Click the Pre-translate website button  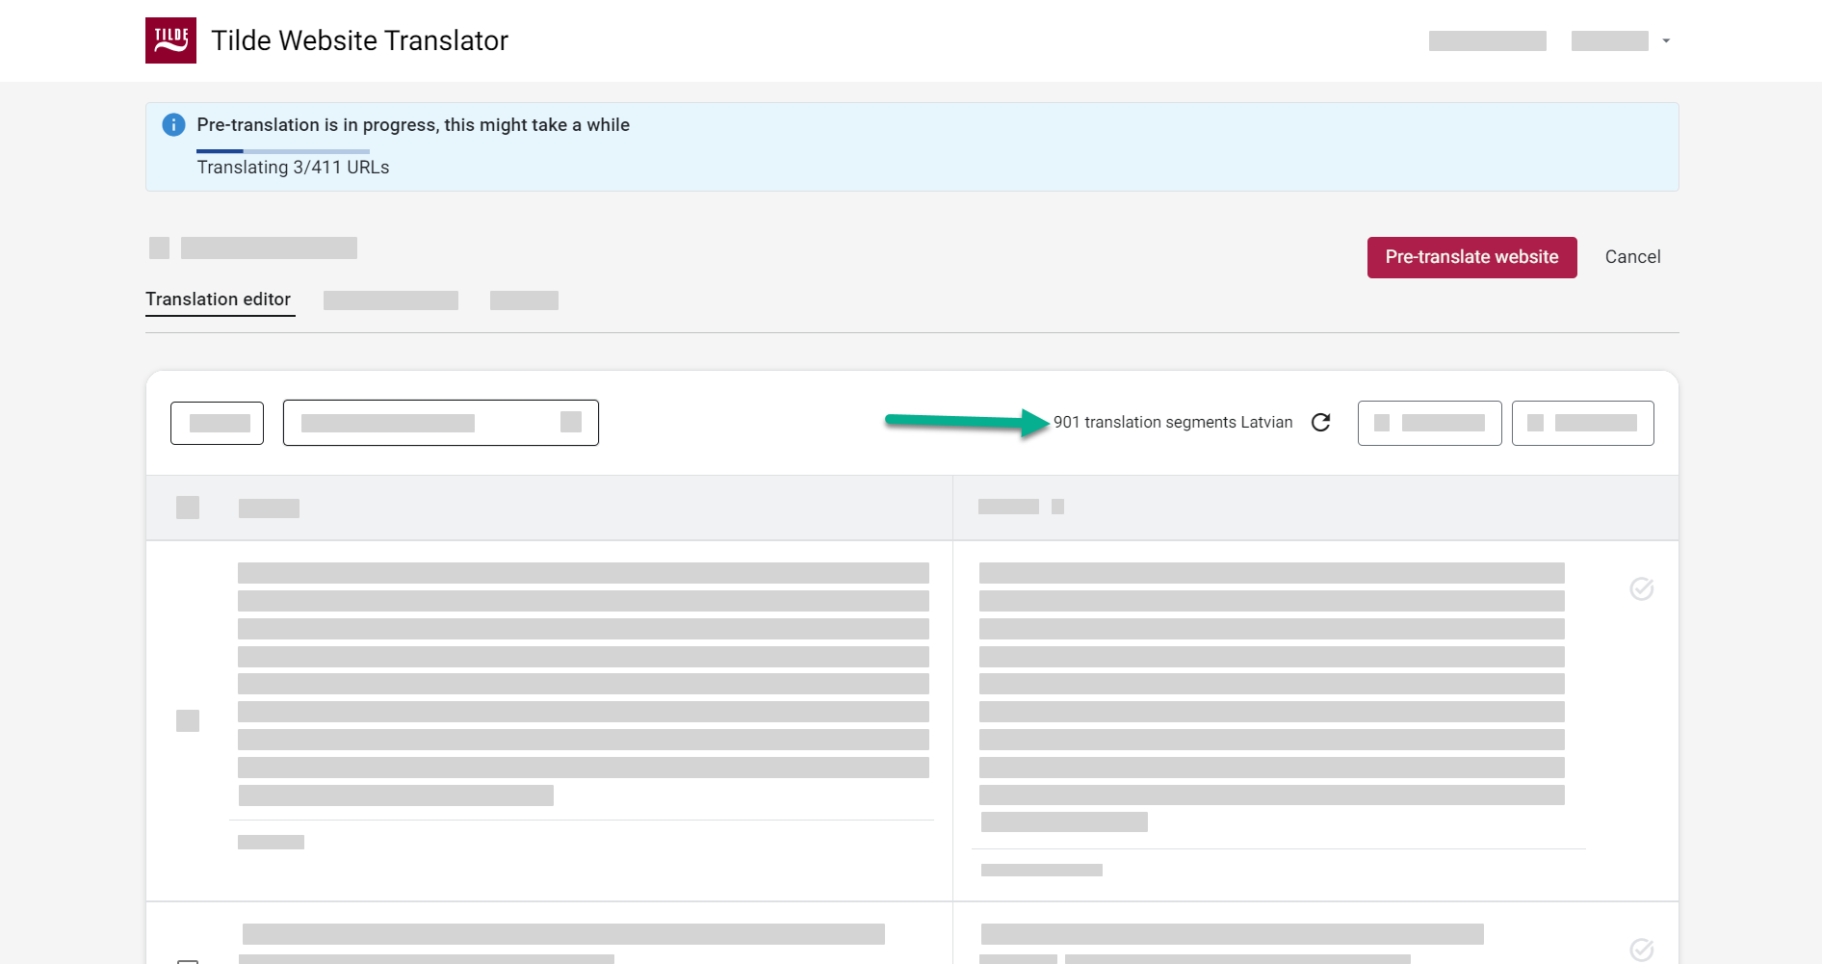[x=1471, y=257]
